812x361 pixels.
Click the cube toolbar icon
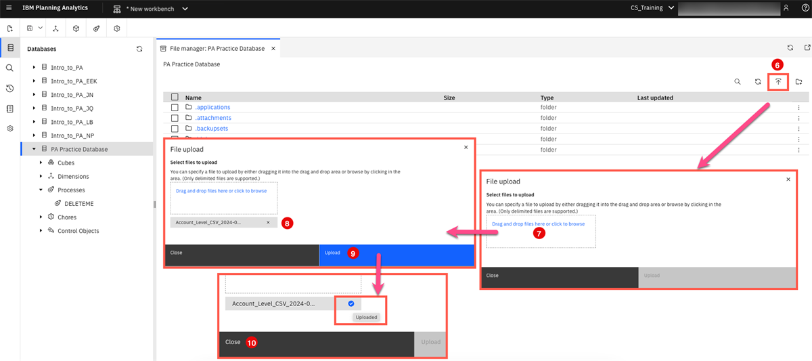76,28
